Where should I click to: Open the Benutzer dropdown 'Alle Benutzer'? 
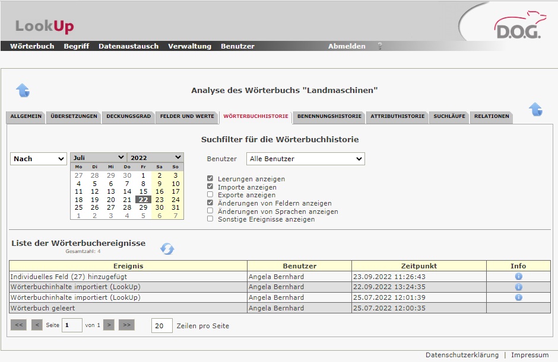pos(305,159)
